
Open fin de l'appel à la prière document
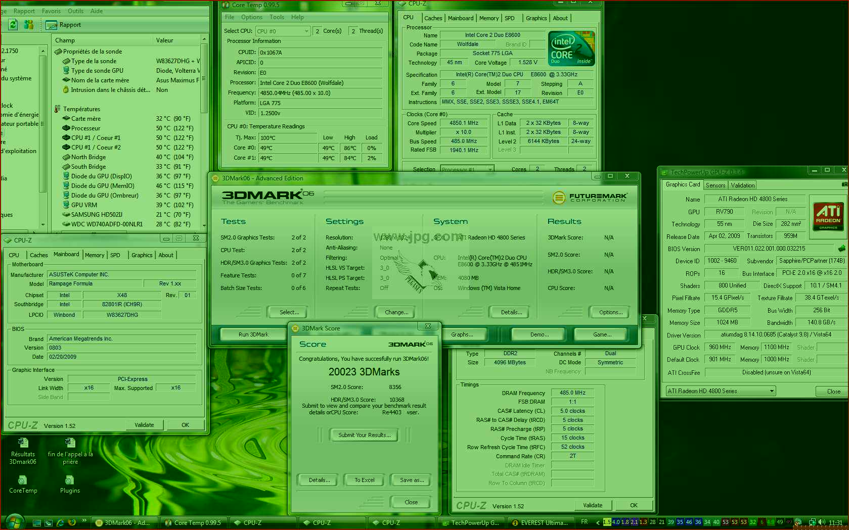(70, 452)
